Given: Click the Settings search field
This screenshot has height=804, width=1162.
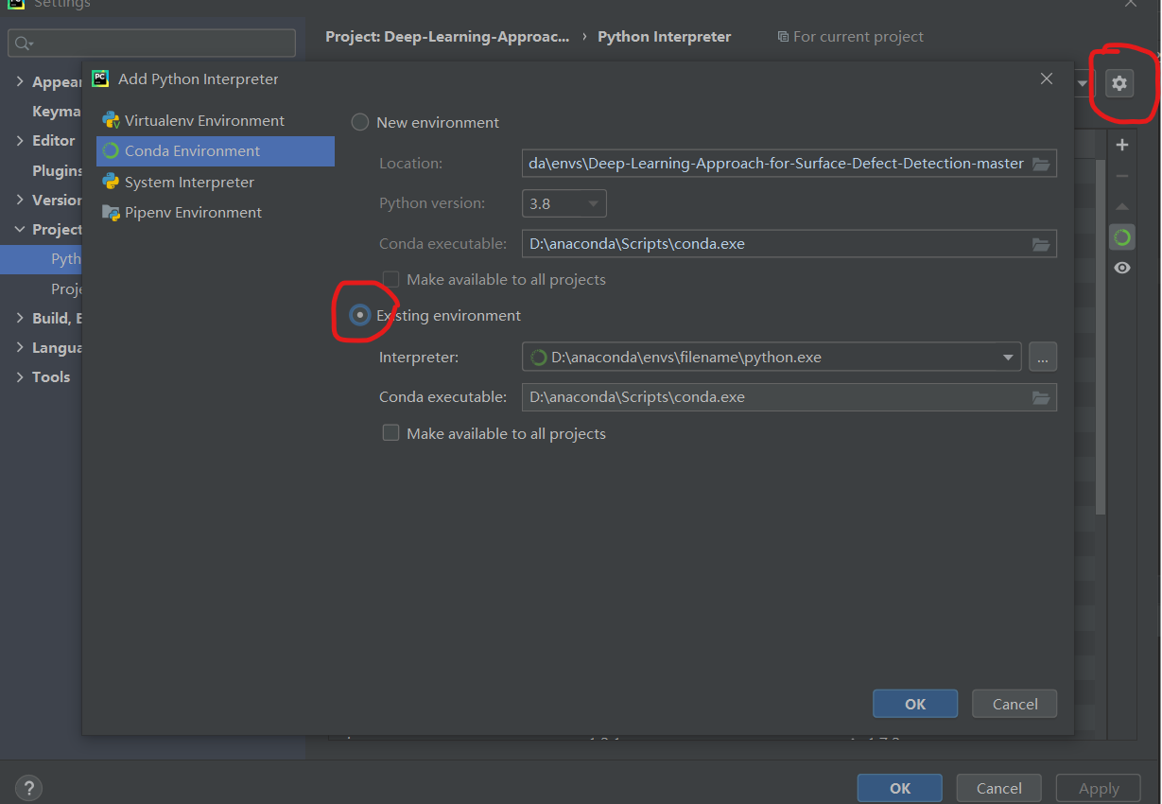Looking at the screenshot, I should 151,43.
